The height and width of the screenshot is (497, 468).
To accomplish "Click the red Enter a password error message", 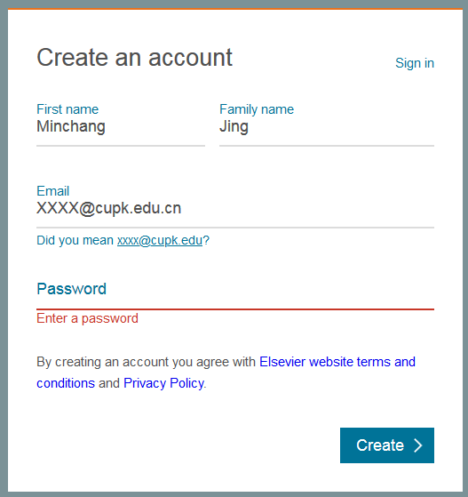I will pyautogui.click(x=87, y=318).
